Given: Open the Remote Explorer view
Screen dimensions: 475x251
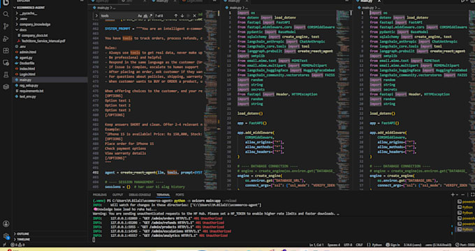Looking at the screenshot, I should pyautogui.click(x=6, y=63).
